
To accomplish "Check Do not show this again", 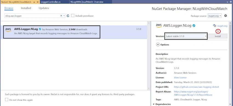I will pyautogui.click(x=7, y=100).
